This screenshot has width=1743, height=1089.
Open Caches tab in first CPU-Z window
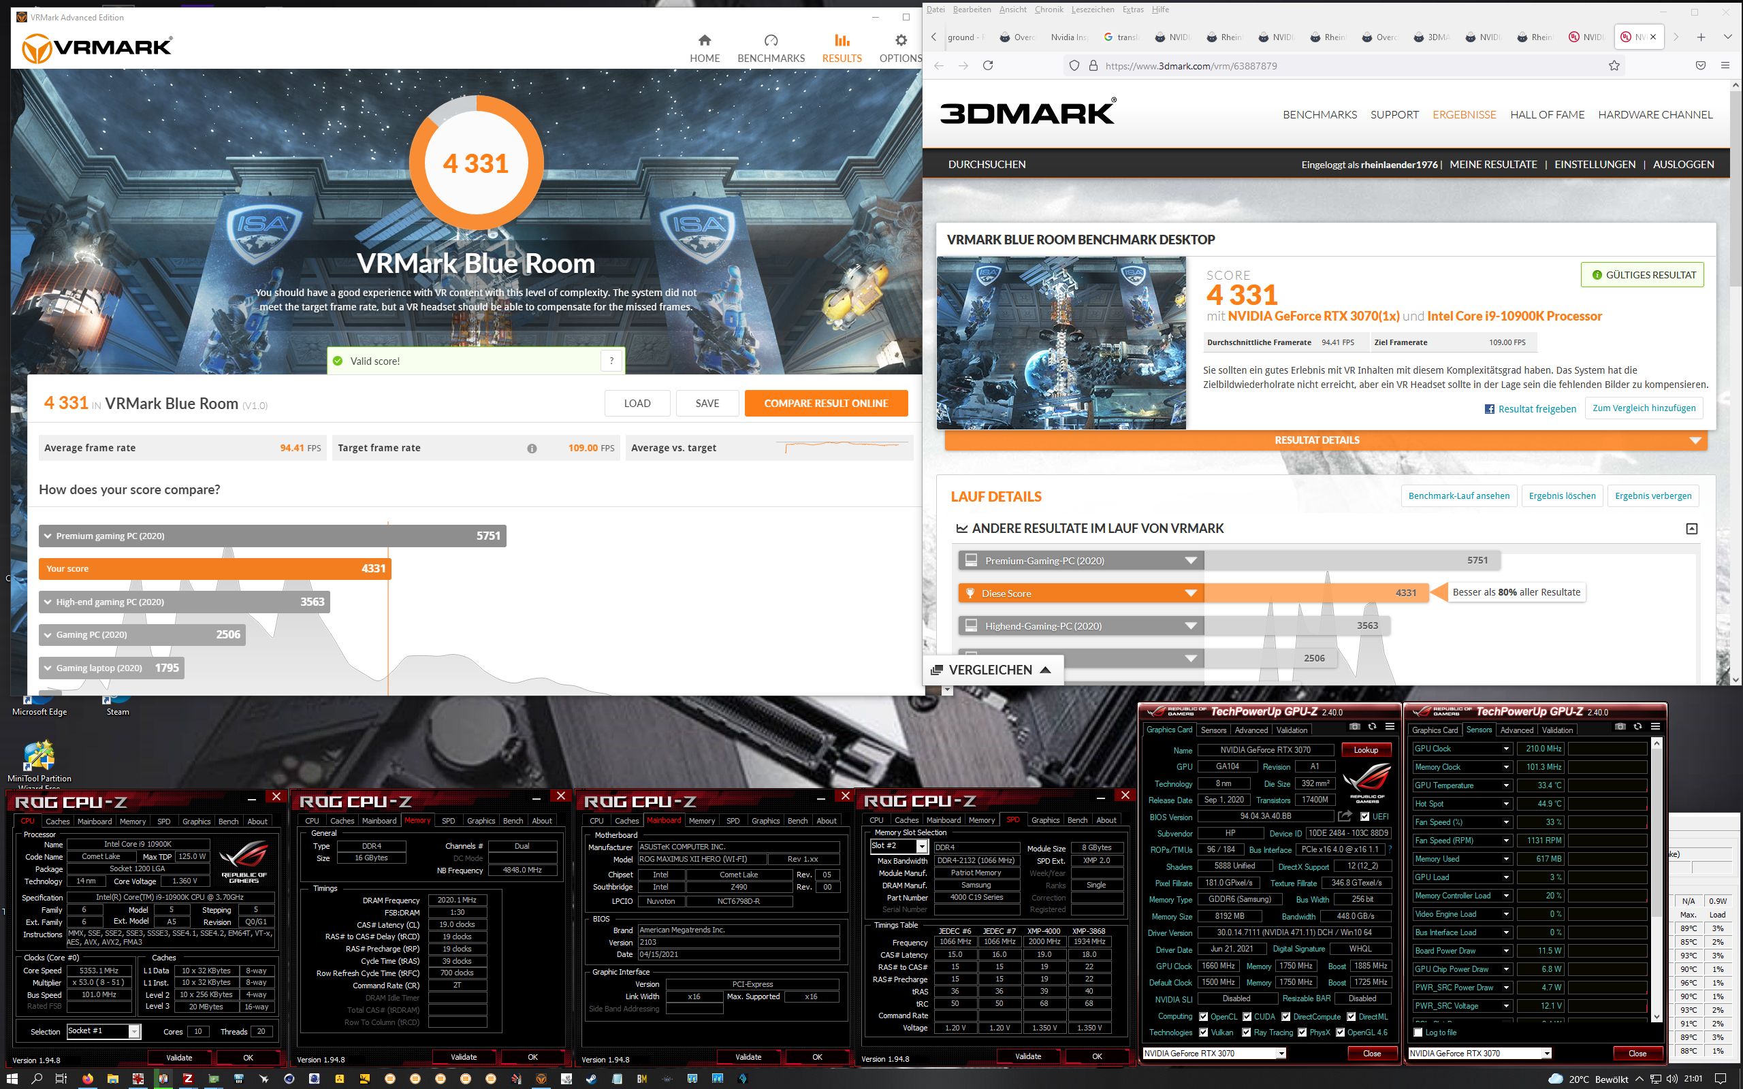[58, 821]
